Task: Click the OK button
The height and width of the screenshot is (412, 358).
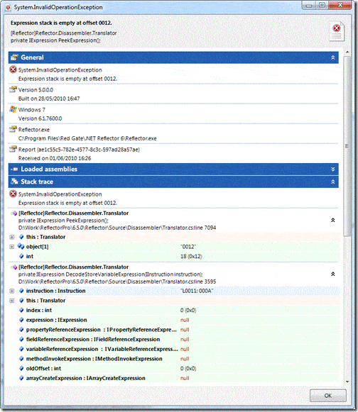Action: point(327,396)
